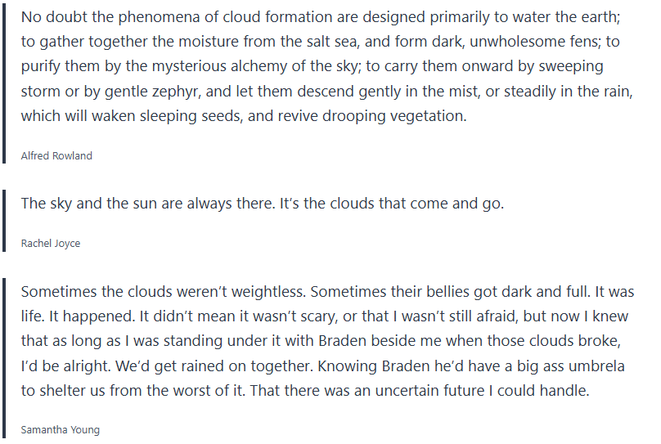The height and width of the screenshot is (444, 661).
Task: Click the quote "The sky and the sun"
Action: click(x=262, y=204)
